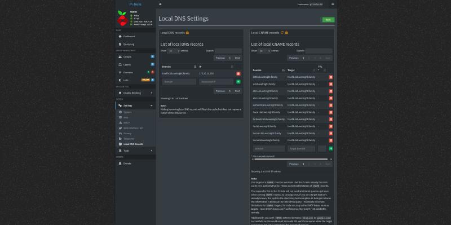Open the Domains page
The width and height of the screenshot is (451, 225).
pos(135,73)
